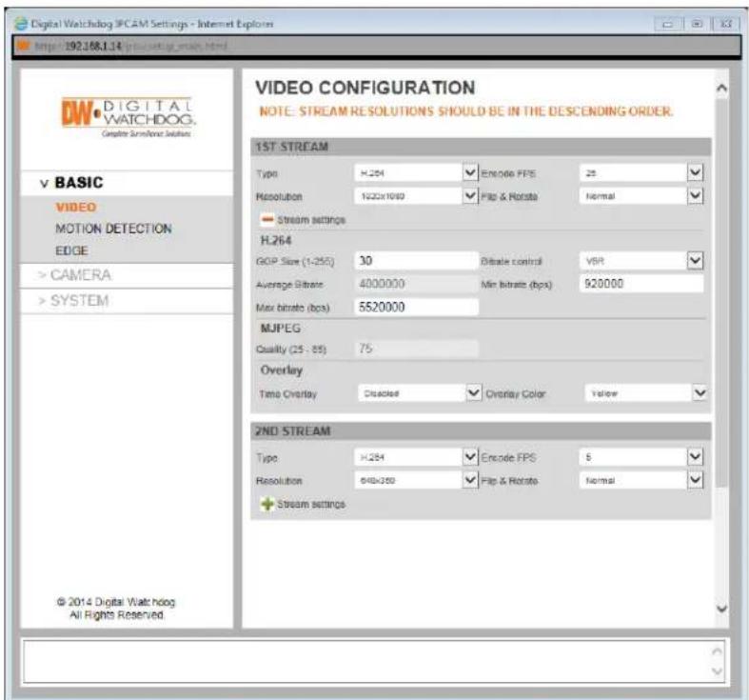Screen dimensions: 749x700
Task: Click the 2014 Digital Watchdog copyright text
Action: (x=116, y=609)
